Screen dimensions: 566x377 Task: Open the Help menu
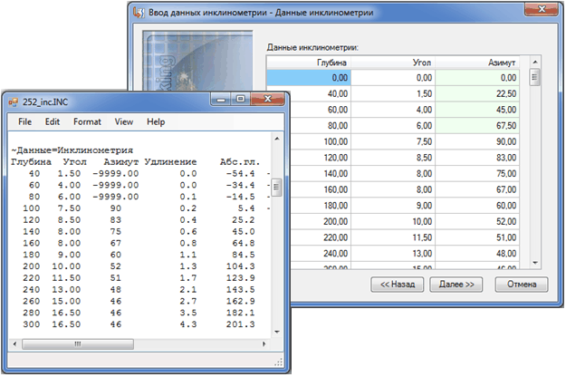156,121
